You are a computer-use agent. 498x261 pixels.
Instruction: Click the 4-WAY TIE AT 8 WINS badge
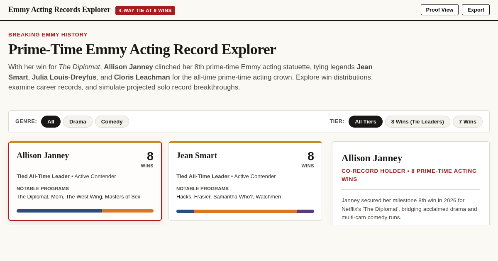[145, 10]
